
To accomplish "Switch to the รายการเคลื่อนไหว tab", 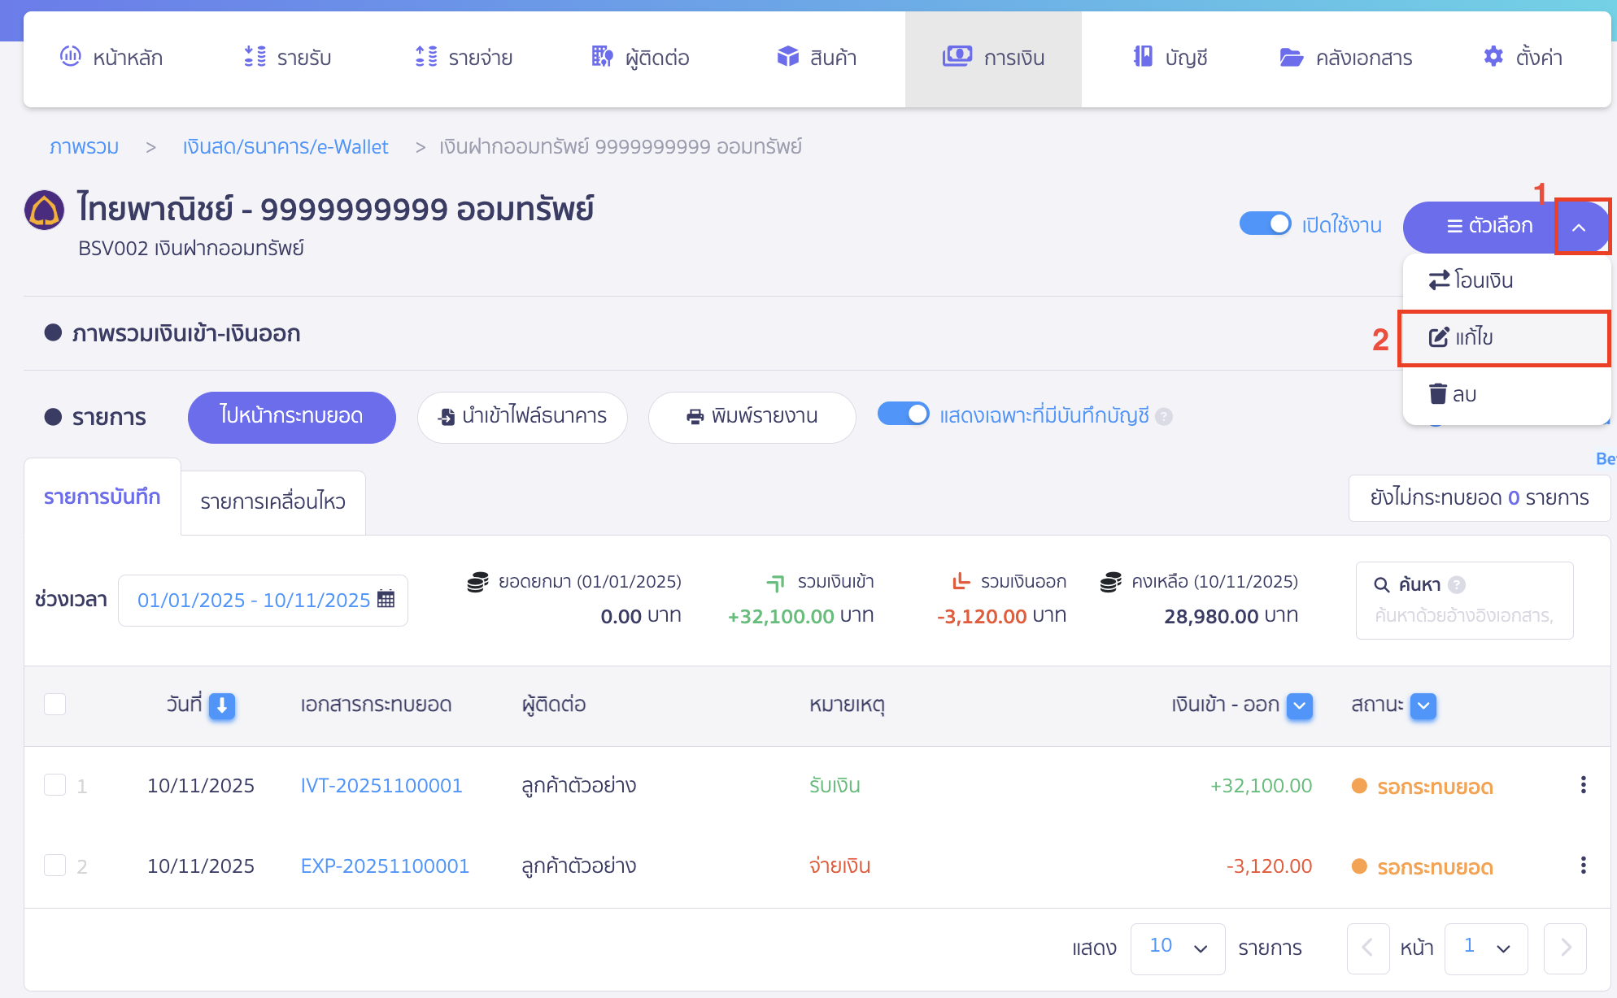I will 272,501.
